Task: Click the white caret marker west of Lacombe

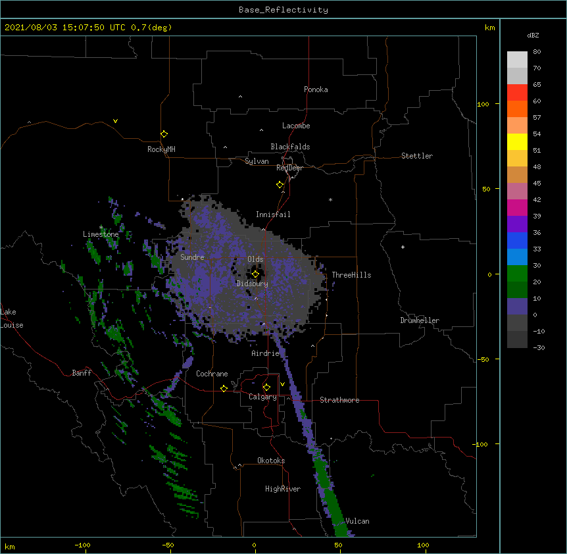Action: click(x=261, y=130)
